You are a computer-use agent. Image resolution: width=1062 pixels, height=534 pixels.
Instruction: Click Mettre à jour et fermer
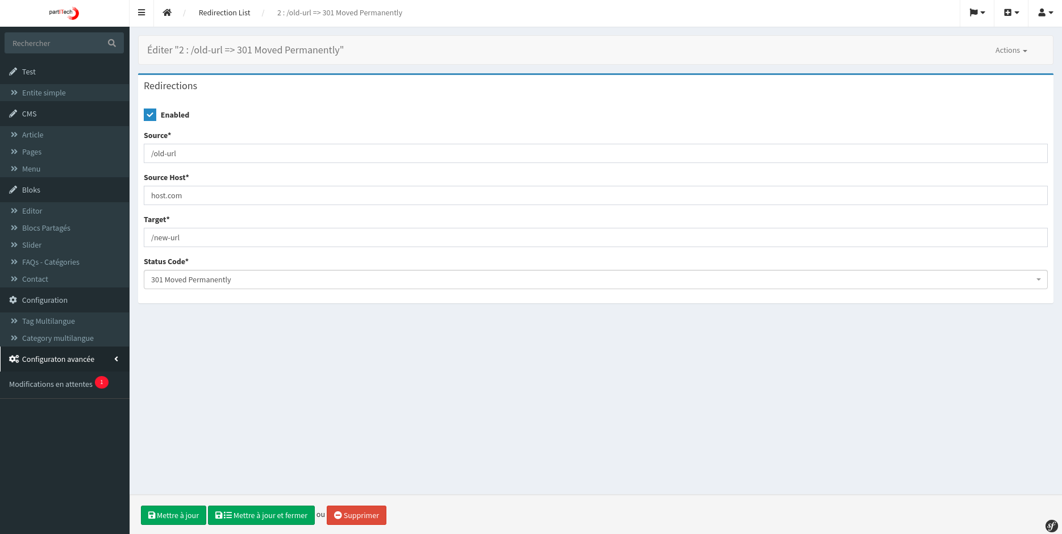coord(261,515)
